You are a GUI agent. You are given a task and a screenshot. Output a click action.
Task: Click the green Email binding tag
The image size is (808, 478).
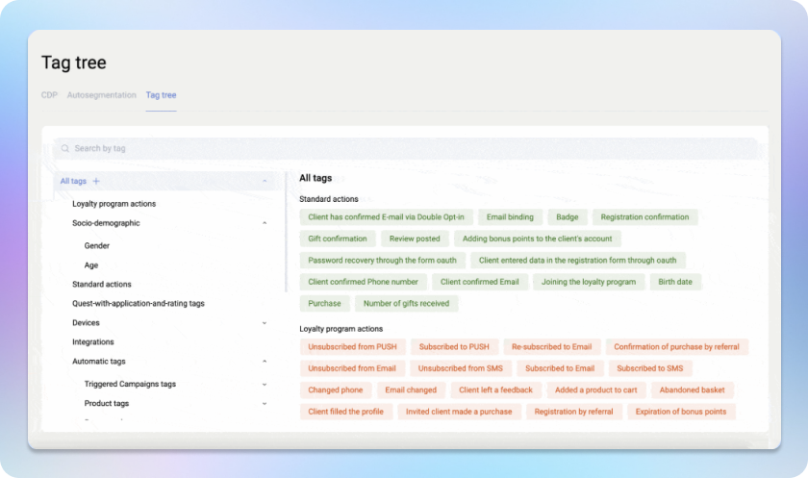[510, 217]
